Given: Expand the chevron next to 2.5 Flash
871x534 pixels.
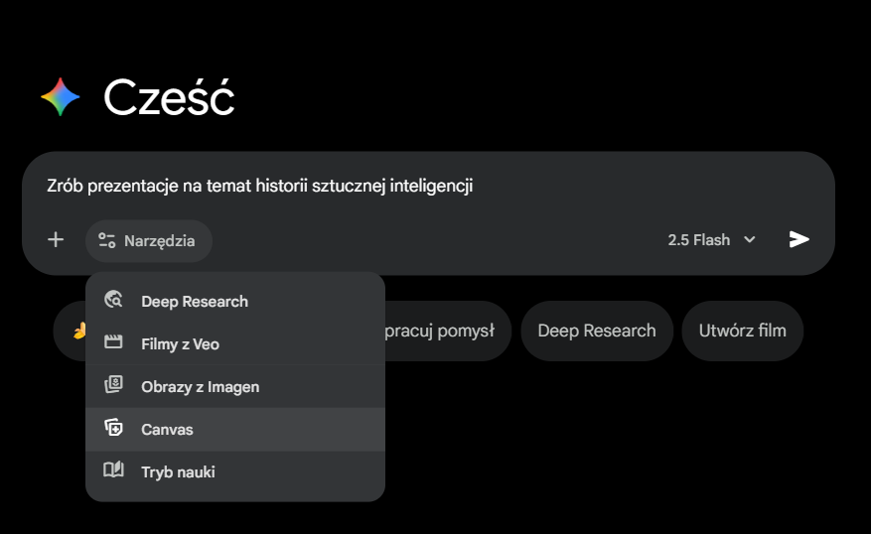Looking at the screenshot, I should point(750,239).
